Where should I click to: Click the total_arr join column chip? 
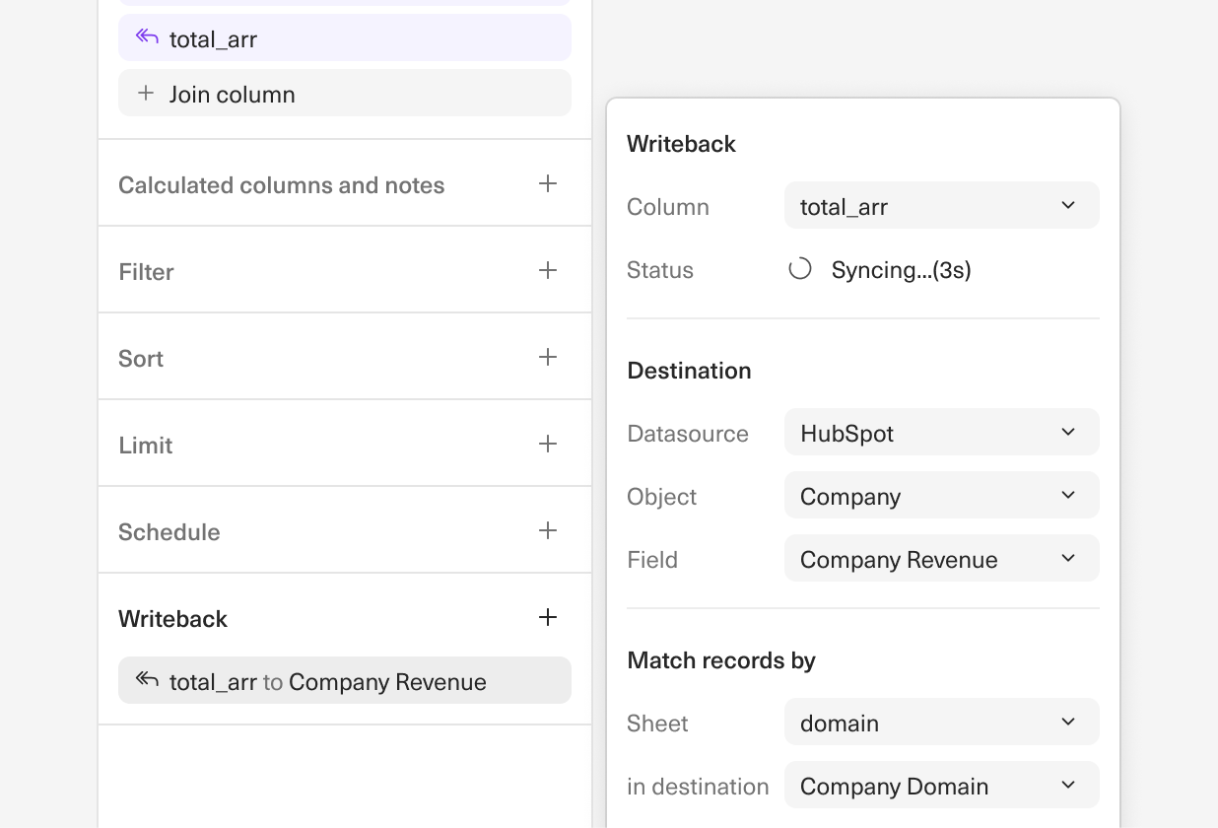click(345, 37)
